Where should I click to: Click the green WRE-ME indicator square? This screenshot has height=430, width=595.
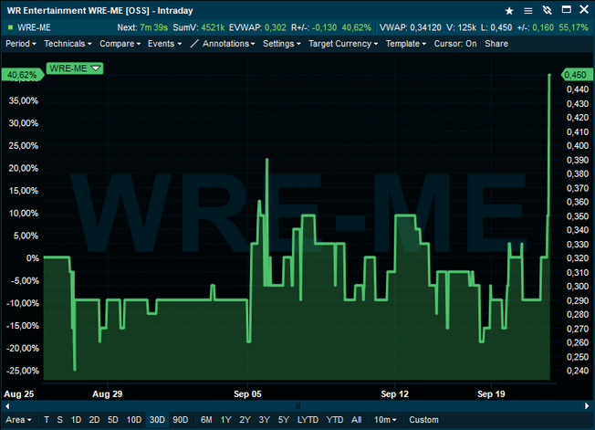pos(10,27)
